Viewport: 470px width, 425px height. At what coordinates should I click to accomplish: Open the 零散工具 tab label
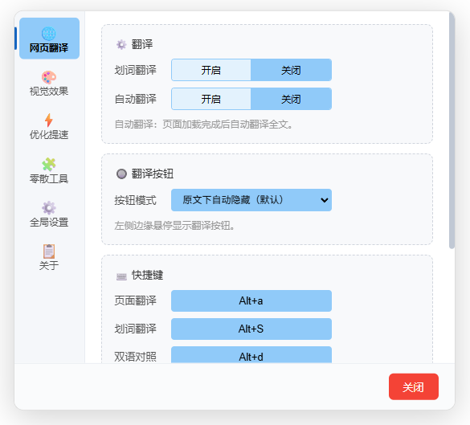pyautogui.click(x=49, y=178)
